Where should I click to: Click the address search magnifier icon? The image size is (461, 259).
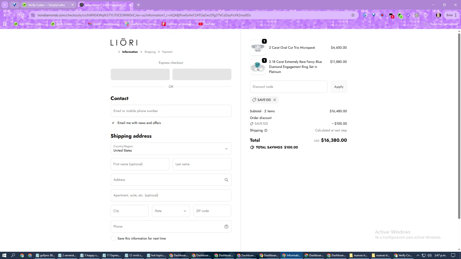click(x=226, y=180)
